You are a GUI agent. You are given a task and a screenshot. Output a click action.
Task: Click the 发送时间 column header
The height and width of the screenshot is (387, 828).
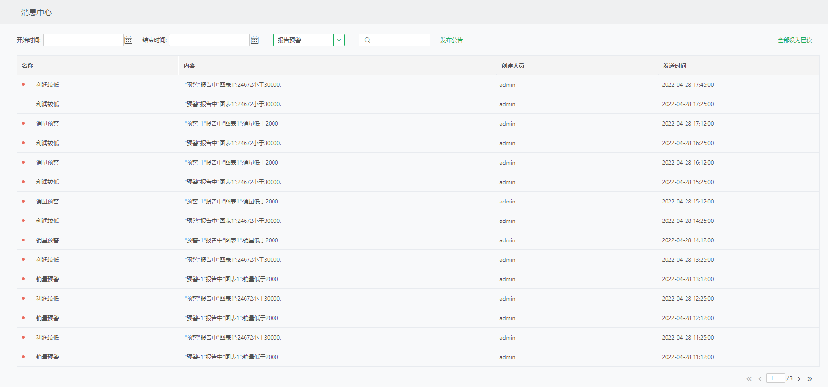pos(674,65)
